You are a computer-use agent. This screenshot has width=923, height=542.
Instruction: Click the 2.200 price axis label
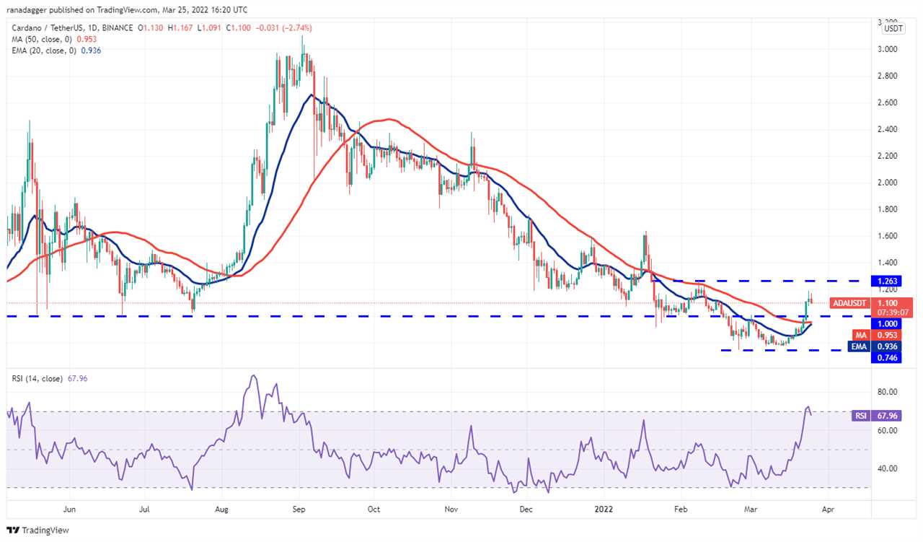[889, 156]
